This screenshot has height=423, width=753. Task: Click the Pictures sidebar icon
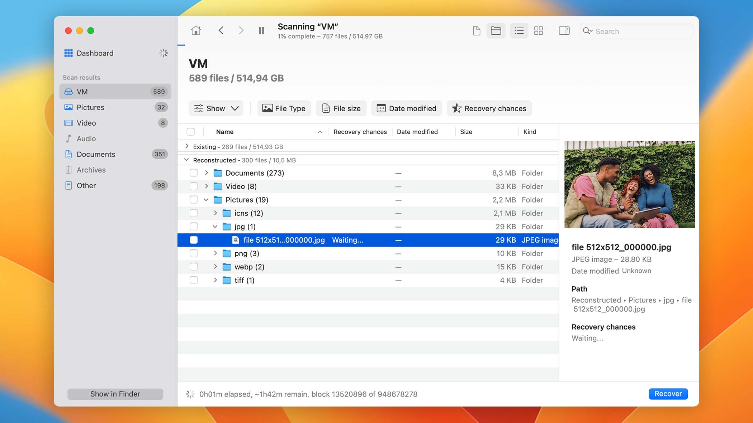pyautogui.click(x=68, y=107)
